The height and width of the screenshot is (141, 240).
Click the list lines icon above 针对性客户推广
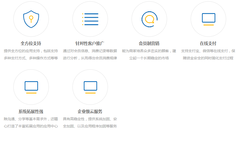(x=90, y=19)
